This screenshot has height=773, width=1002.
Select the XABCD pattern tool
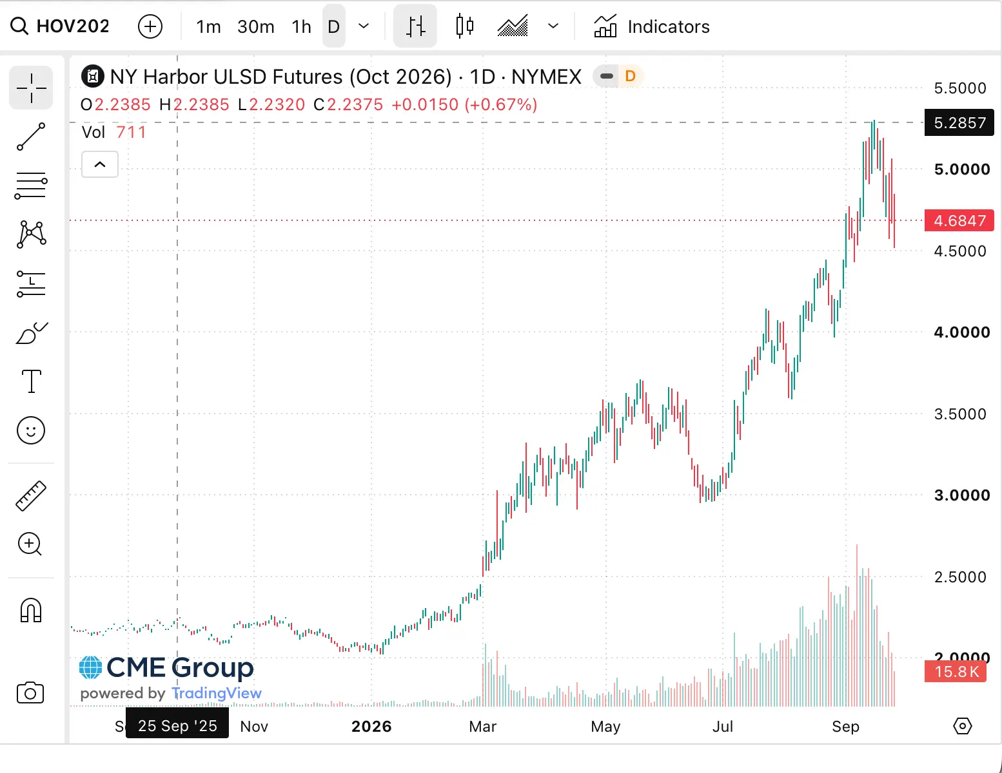[x=31, y=234]
